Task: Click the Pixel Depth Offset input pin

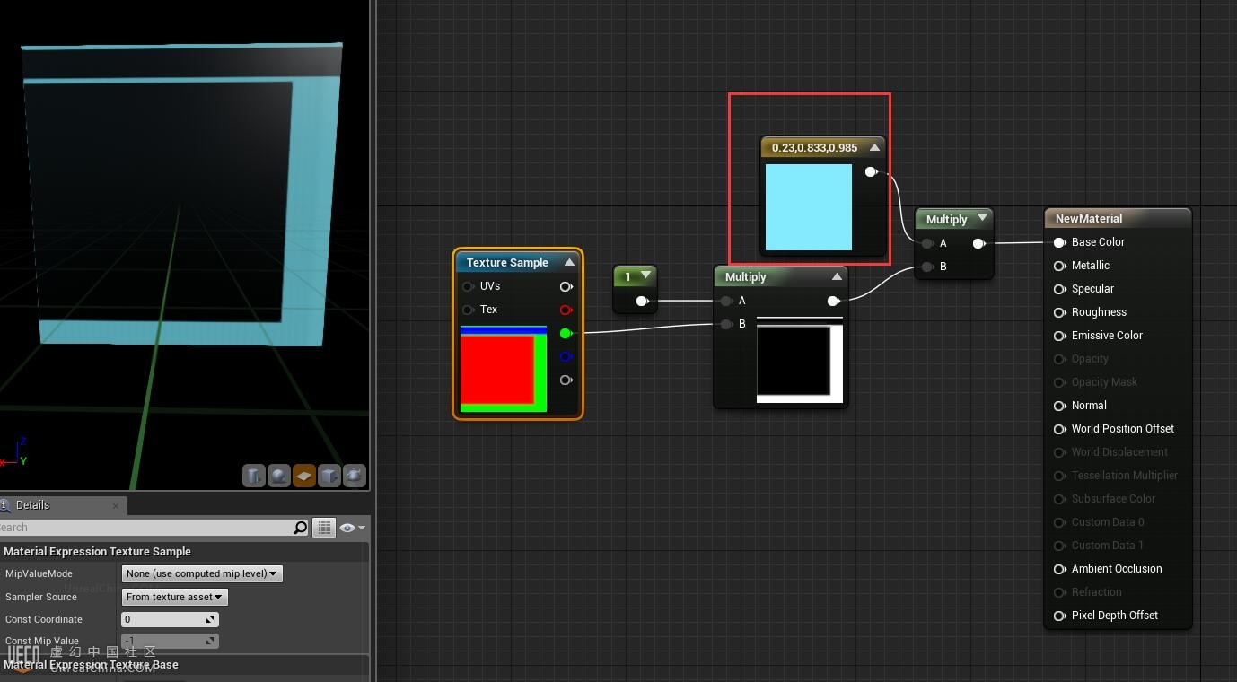Action: [x=1060, y=616]
